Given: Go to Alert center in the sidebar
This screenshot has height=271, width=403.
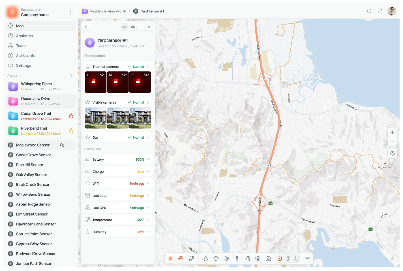Looking at the screenshot, I should (26, 55).
